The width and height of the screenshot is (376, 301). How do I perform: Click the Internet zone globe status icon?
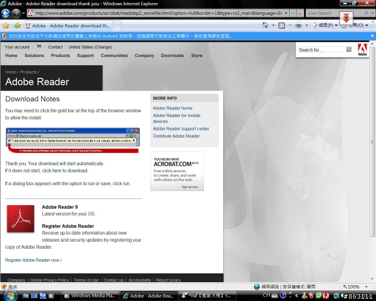pos(257,287)
